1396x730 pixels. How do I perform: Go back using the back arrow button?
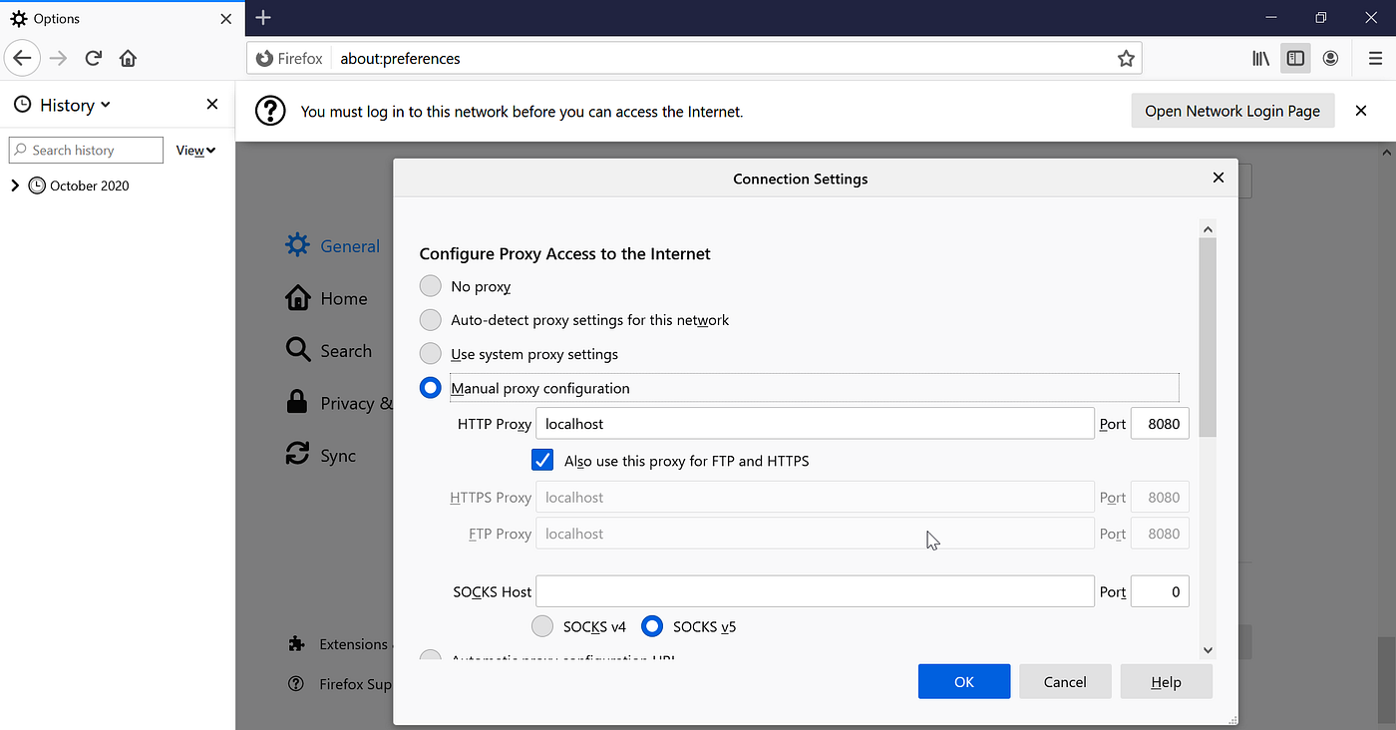click(x=22, y=58)
